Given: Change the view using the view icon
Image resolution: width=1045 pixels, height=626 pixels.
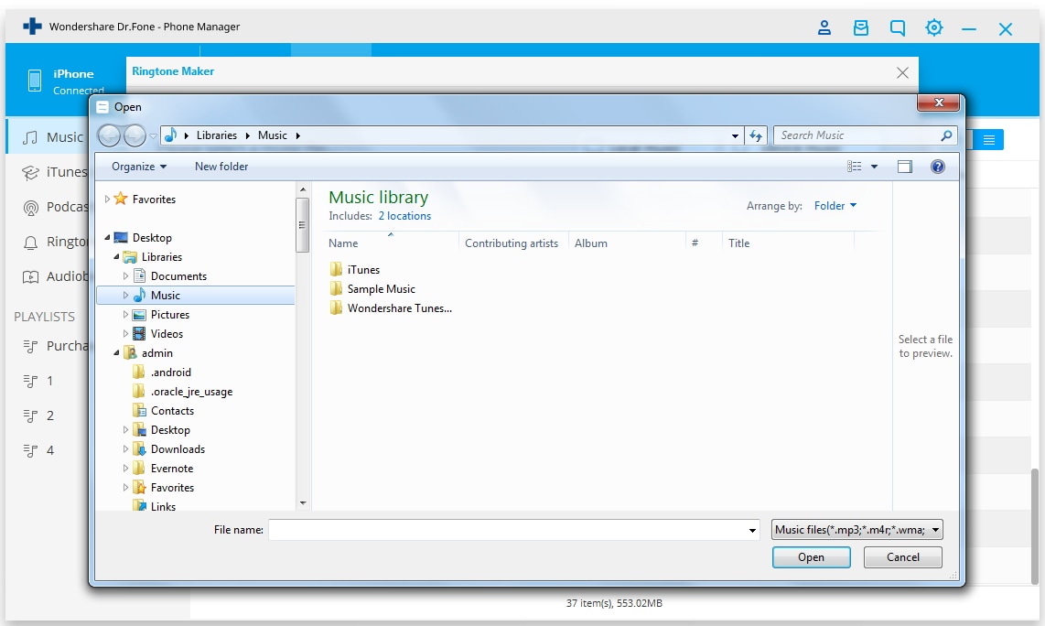Looking at the screenshot, I should 855,167.
